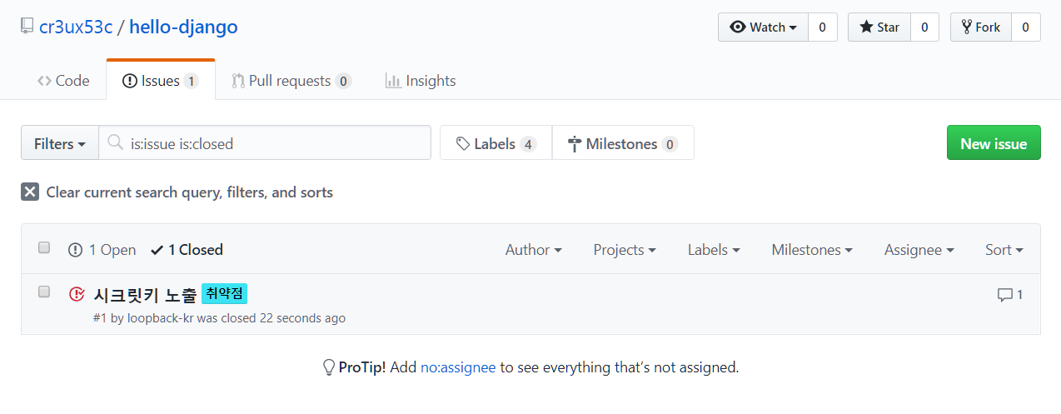Fork the repository

click(x=981, y=27)
